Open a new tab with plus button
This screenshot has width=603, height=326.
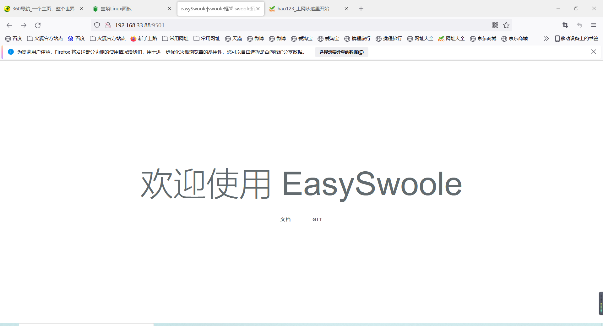tap(361, 9)
